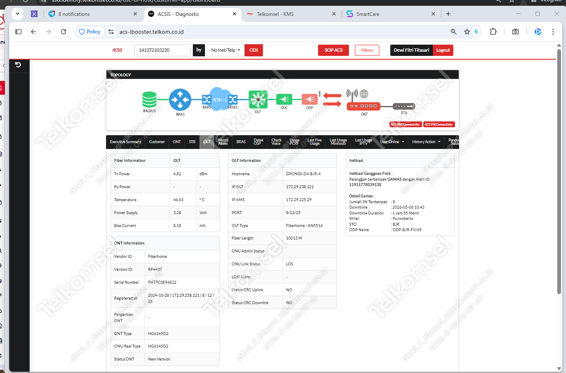Click the round blue BRAS router icon
The width and height of the screenshot is (566, 373).
click(180, 99)
